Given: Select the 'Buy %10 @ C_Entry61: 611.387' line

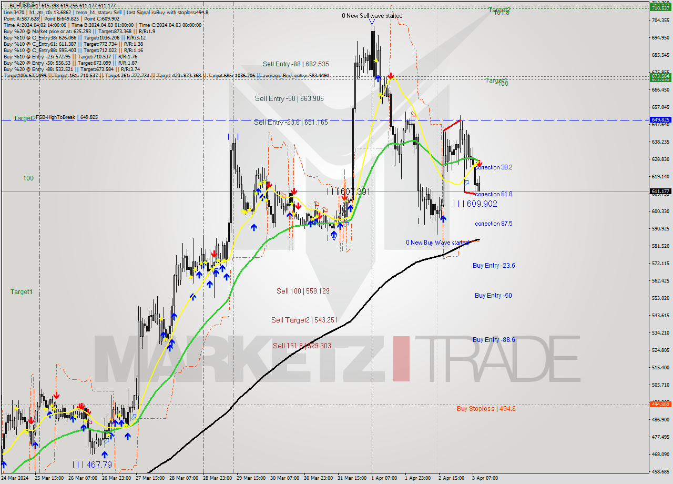Looking at the screenshot, I should [x=74, y=44].
